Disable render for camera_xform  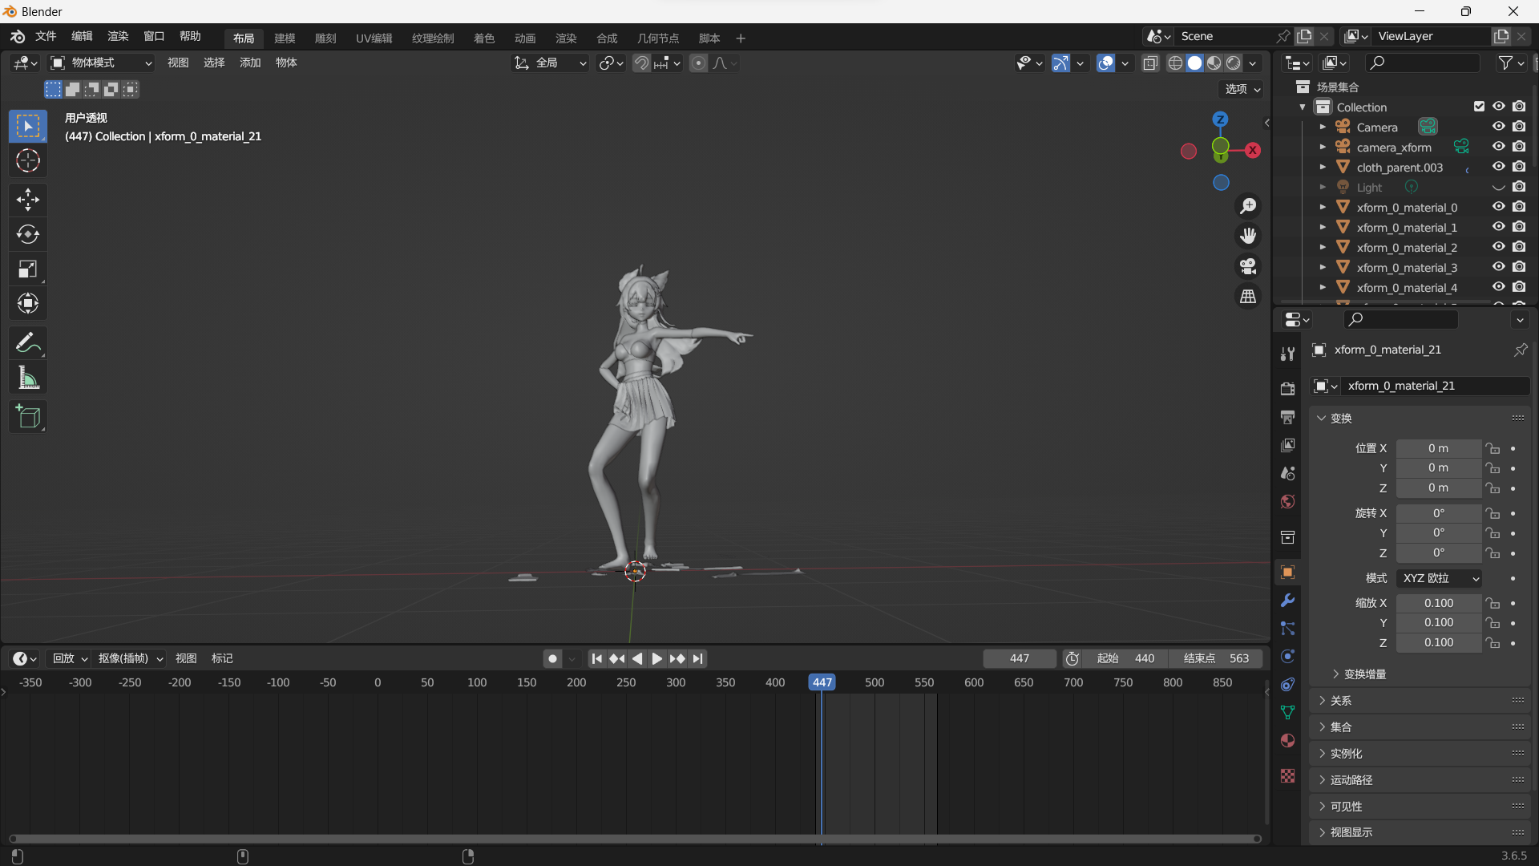pyautogui.click(x=1519, y=147)
